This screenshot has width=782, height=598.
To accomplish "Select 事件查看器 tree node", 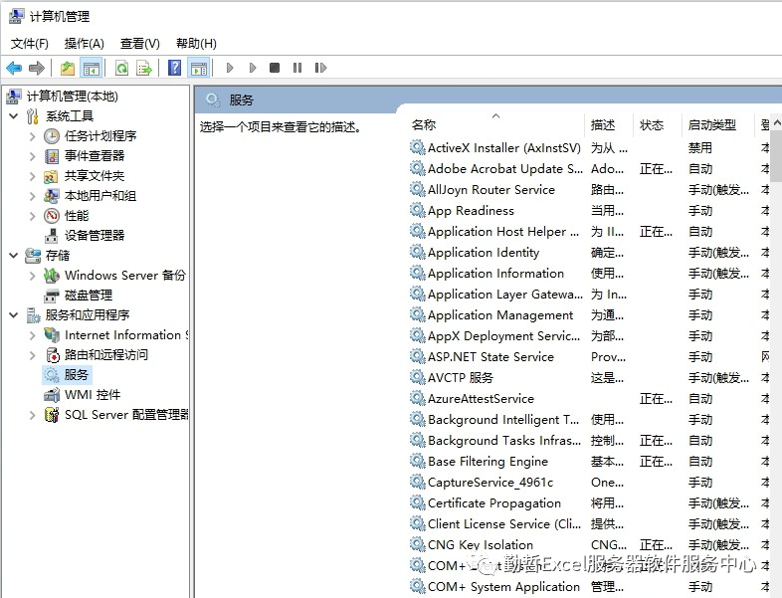I will [95, 155].
